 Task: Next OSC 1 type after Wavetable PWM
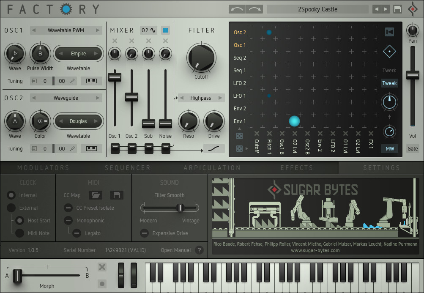click(98, 30)
